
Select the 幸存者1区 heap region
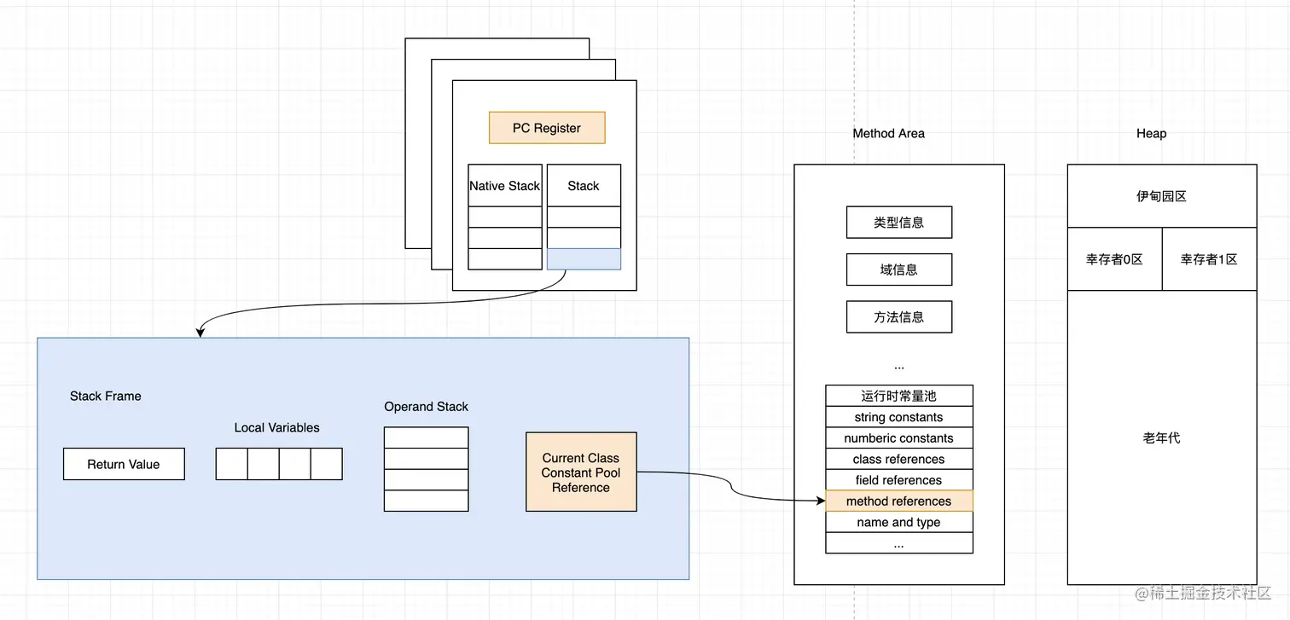click(x=1209, y=259)
